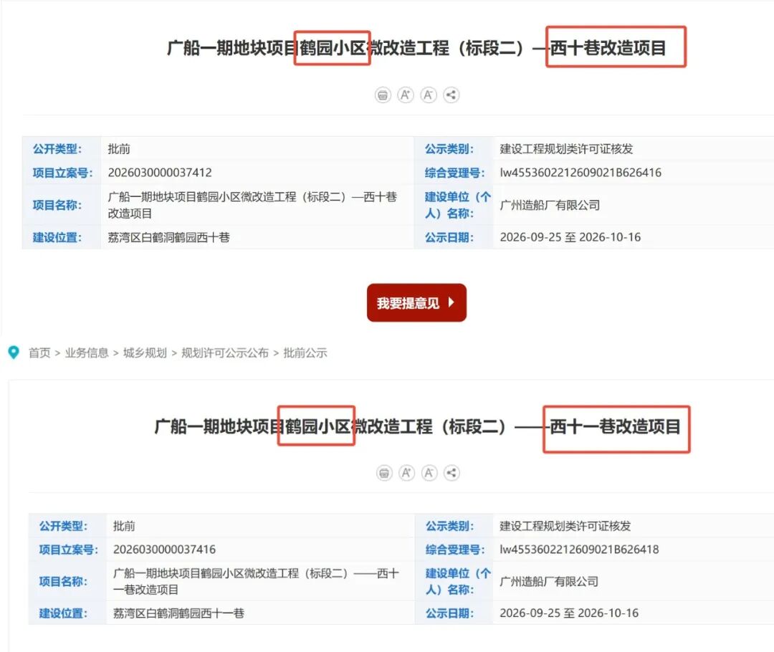774x652 pixels.
Task: Click 广州造船厂有限公司 in second table
Action: coord(549,581)
